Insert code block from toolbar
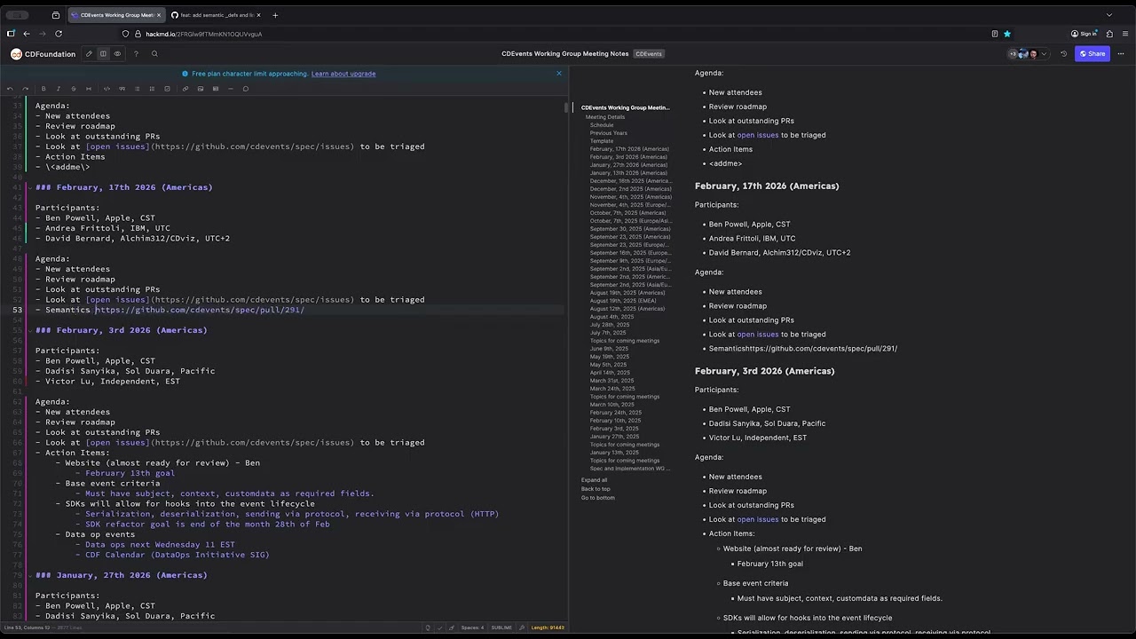This screenshot has width=1136, height=639. pyautogui.click(x=106, y=89)
